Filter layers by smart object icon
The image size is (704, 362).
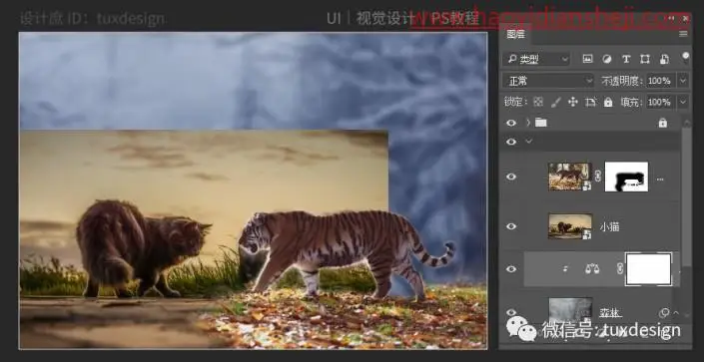(x=664, y=59)
